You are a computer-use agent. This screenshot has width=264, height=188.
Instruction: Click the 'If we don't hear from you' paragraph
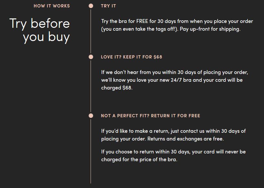click(175, 80)
